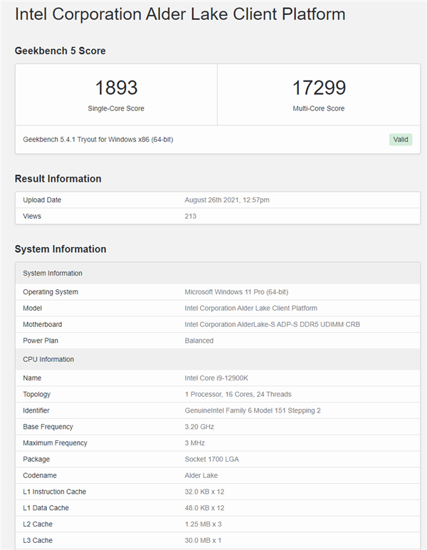Click the Geekbench 5 Score heading
The image size is (427, 550).
click(60, 51)
